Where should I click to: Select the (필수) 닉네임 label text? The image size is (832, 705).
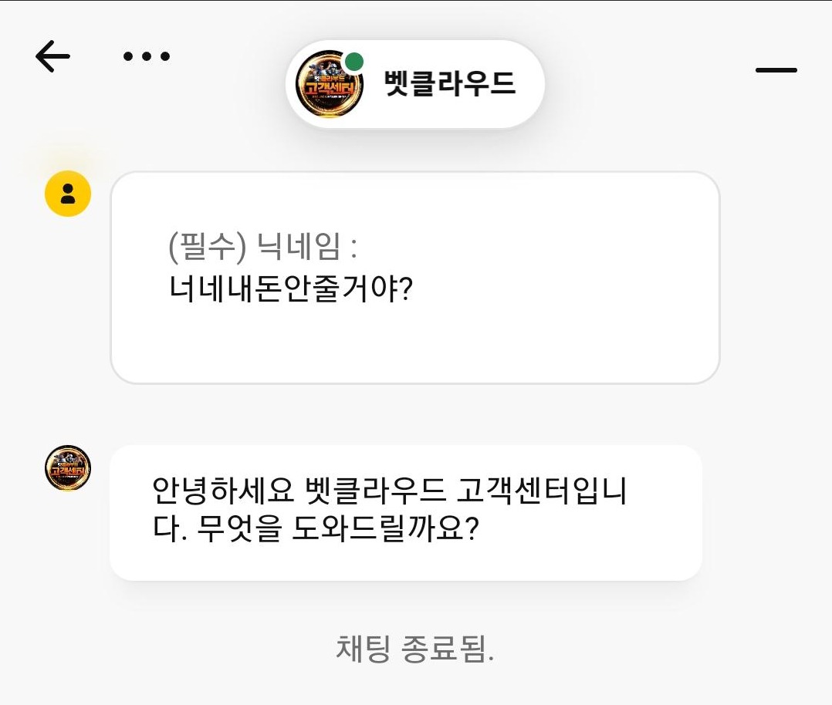[x=262, y=247]
